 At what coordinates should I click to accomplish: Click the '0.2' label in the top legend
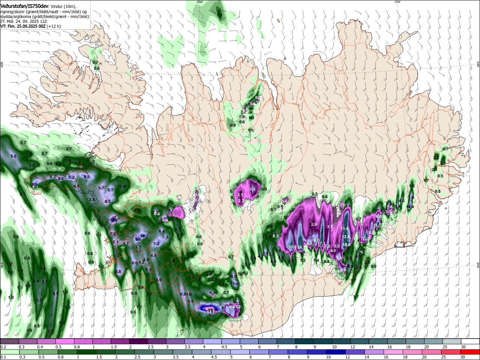pyautogui.click(x=3, y=347)
